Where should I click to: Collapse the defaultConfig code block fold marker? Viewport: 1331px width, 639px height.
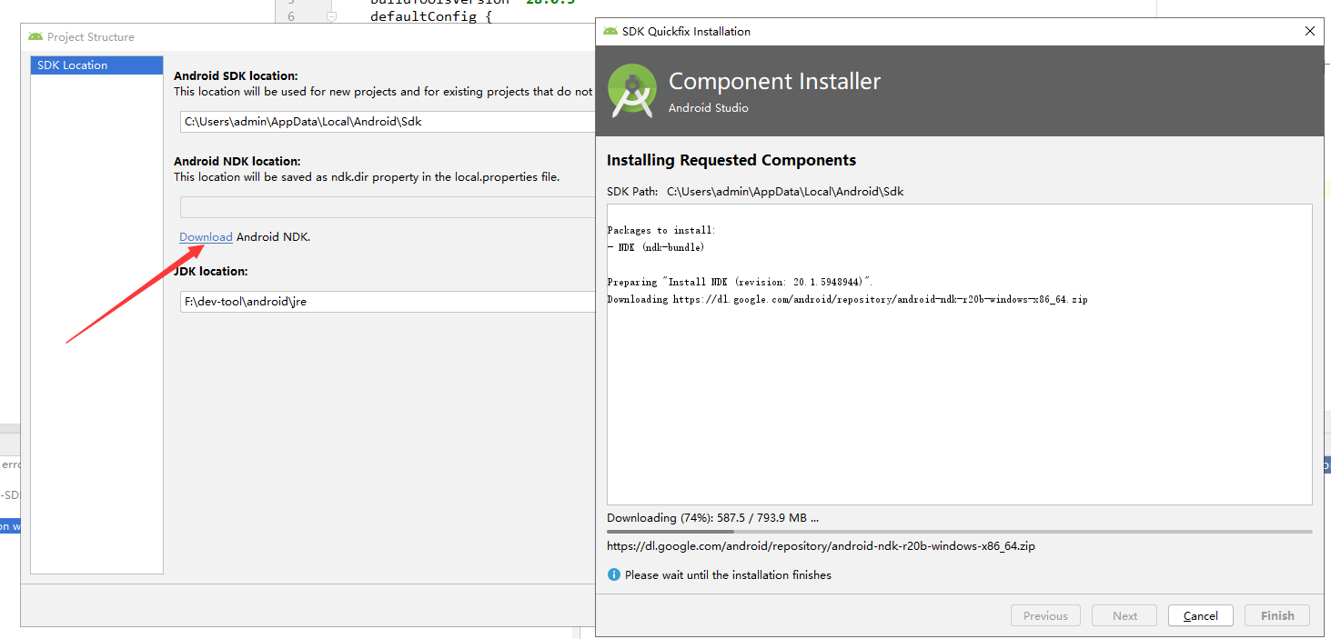(x=332, y=16)
